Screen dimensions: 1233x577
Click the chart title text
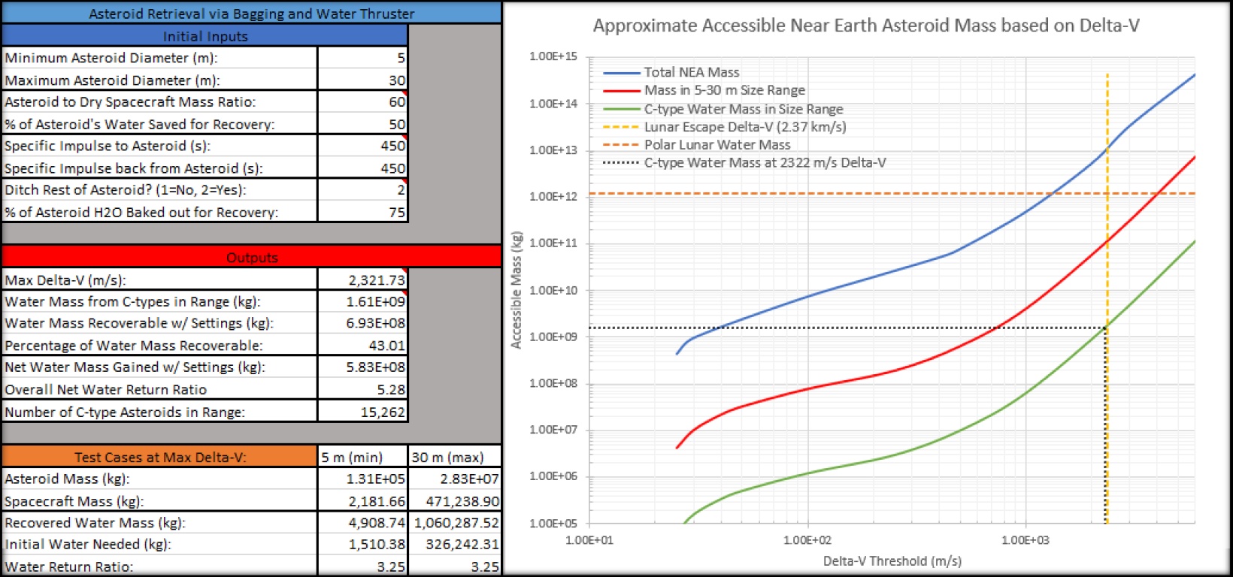pyautogui.click(x=866, y=26)
